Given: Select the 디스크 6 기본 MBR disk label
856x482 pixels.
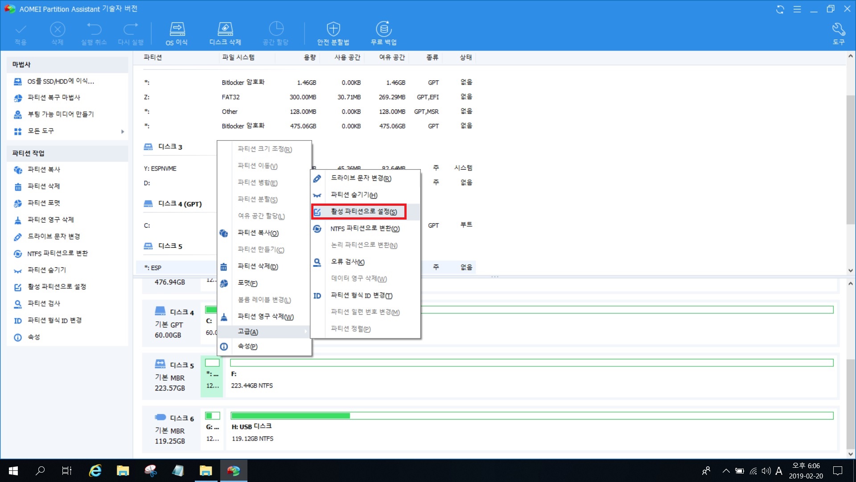Looking at the screenshot, I should coord(172,429).
